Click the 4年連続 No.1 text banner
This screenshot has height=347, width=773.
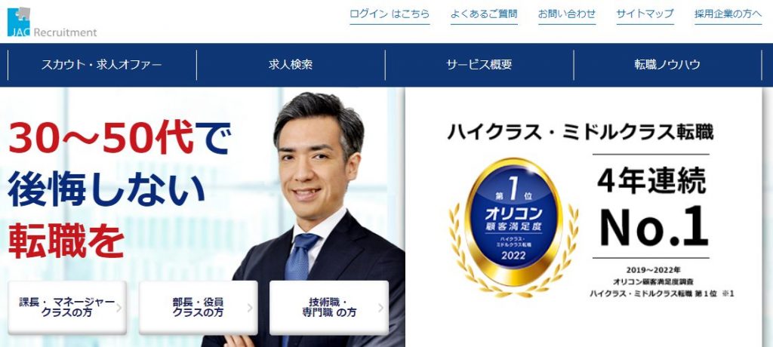tap(651, 206)
